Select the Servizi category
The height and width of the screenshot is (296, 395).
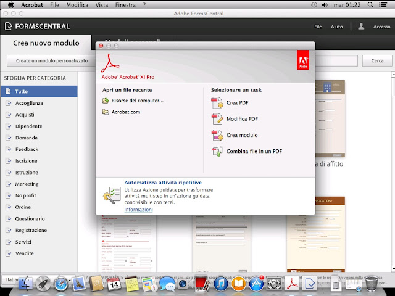[39, 242]
